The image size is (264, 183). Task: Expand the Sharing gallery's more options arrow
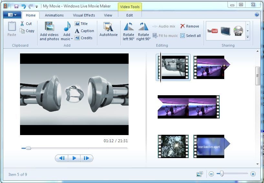(248, 37)
